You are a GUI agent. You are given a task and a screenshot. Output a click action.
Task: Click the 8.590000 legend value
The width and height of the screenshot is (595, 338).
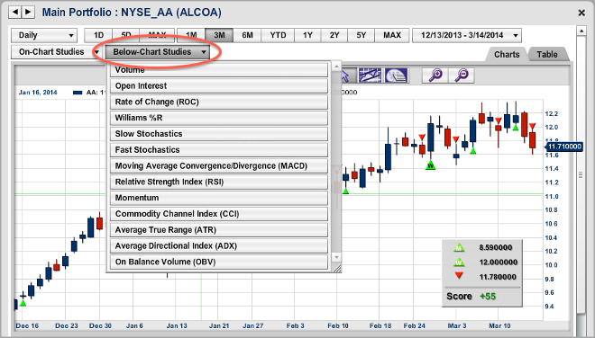point(495,247)
